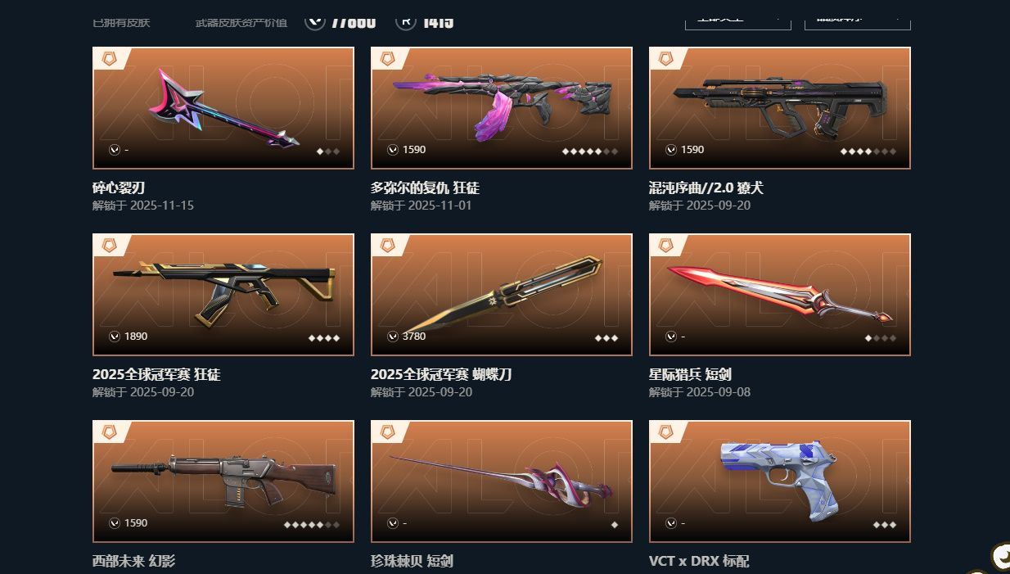Click the badge icon on 混沌序曲//2.0 獠犬 card
Viewport: 1010px width, 574px height.
[x=665, y=59]
